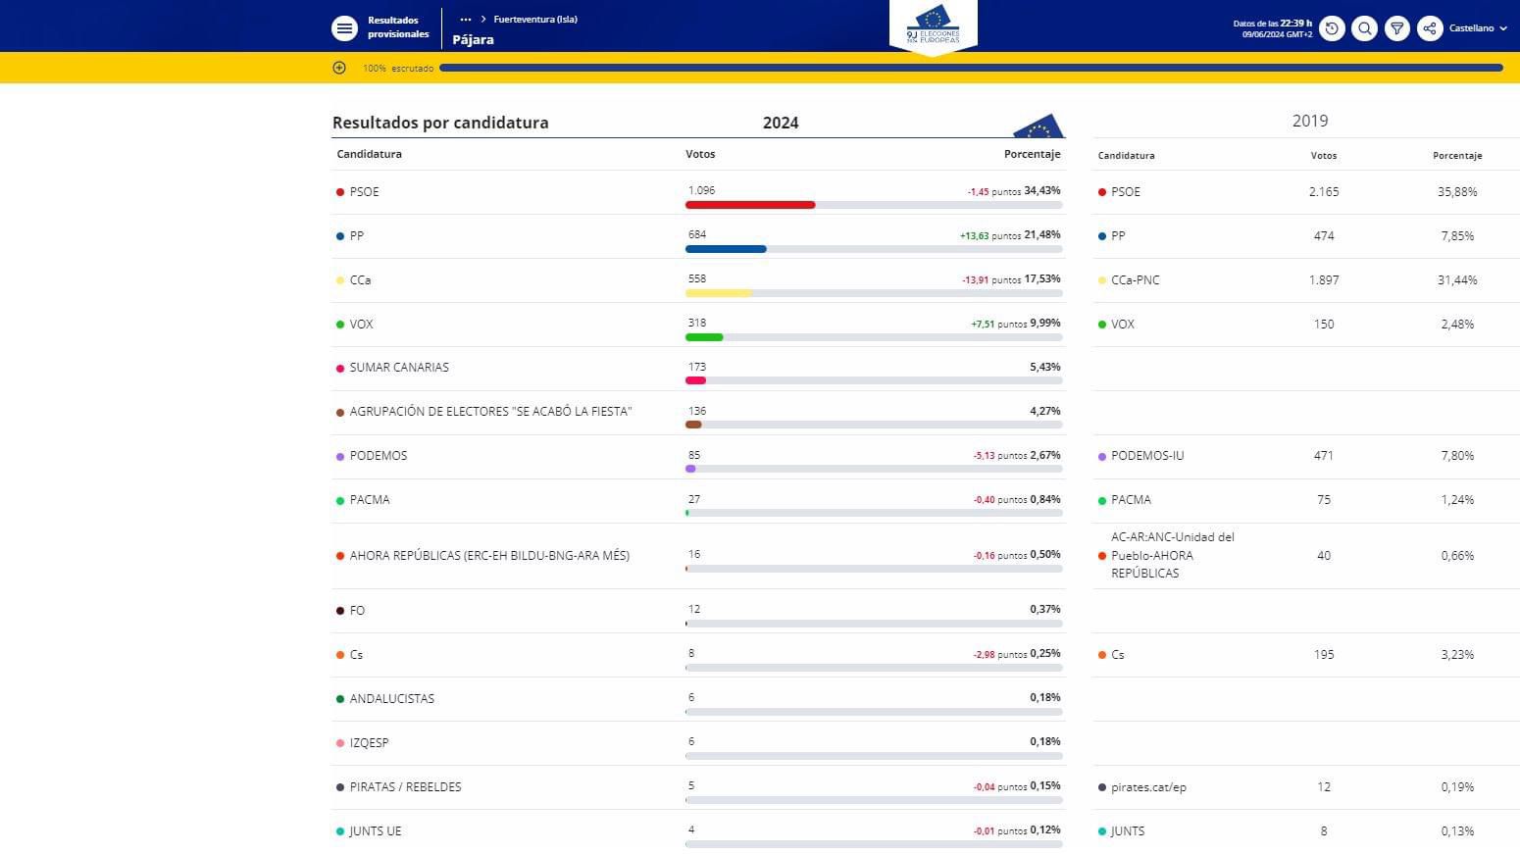Click PP blue dot in 2024 list
Viewport: 1520px width, 854px height.
340,236
